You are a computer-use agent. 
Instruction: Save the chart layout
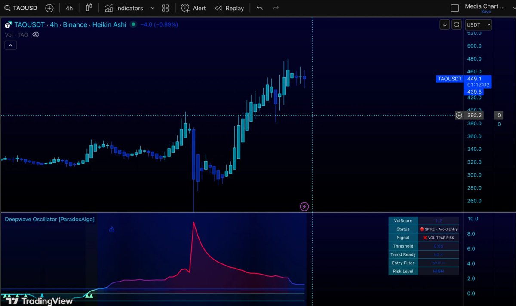(x=486, y=12)
